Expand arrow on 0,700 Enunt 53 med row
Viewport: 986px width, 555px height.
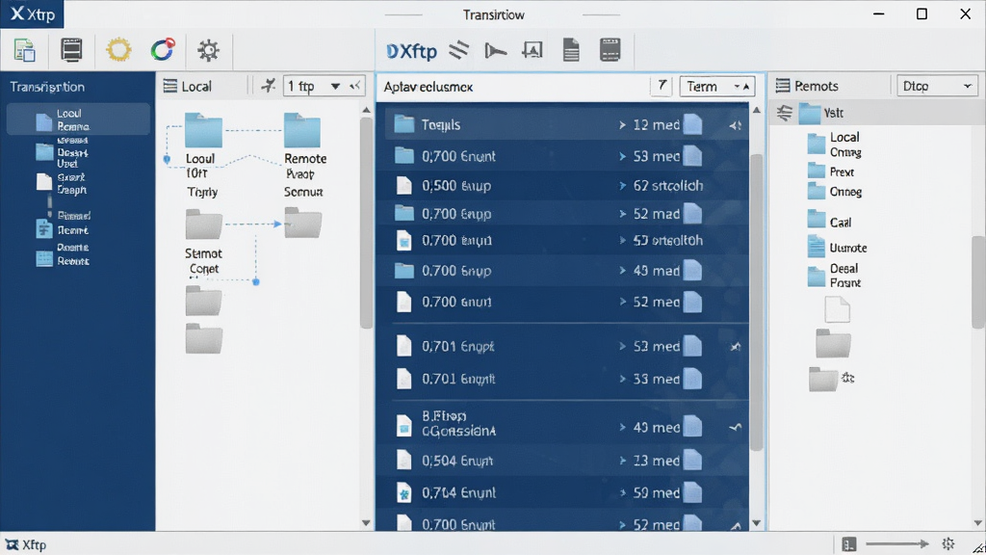(622, 156)
